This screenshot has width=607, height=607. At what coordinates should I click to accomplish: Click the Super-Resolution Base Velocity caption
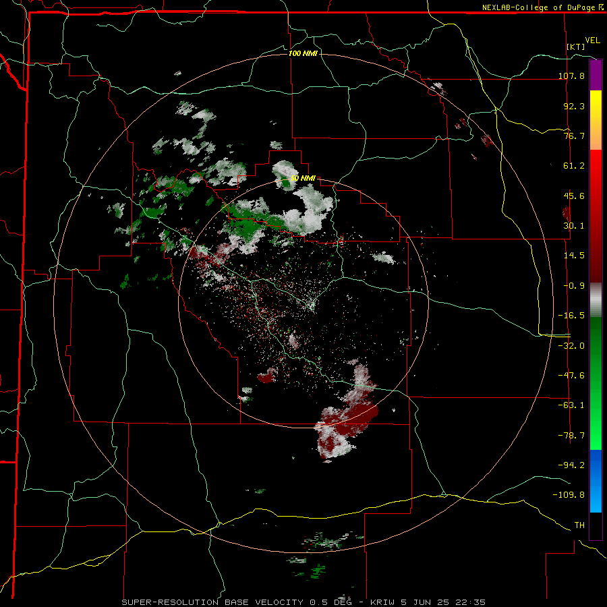303,602
